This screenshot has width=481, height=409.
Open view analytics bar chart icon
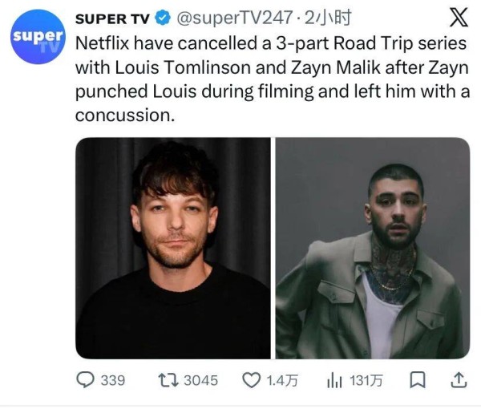334,380
